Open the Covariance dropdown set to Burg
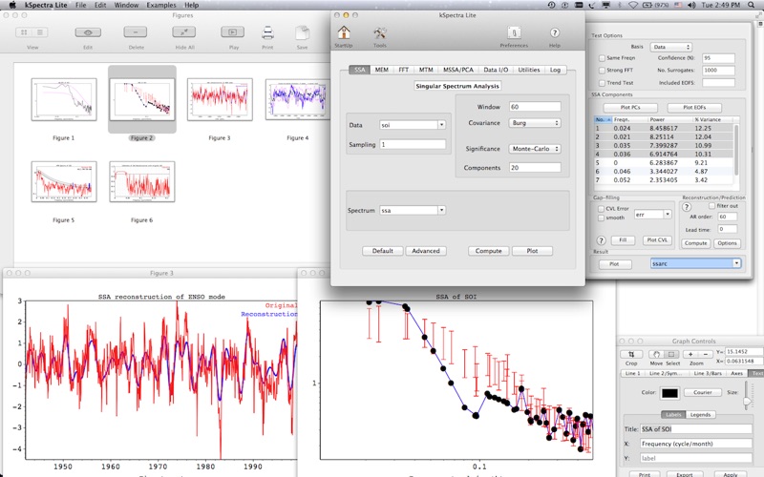The height and width of the screenshot is (477, 764). click(x=535, y=123)
